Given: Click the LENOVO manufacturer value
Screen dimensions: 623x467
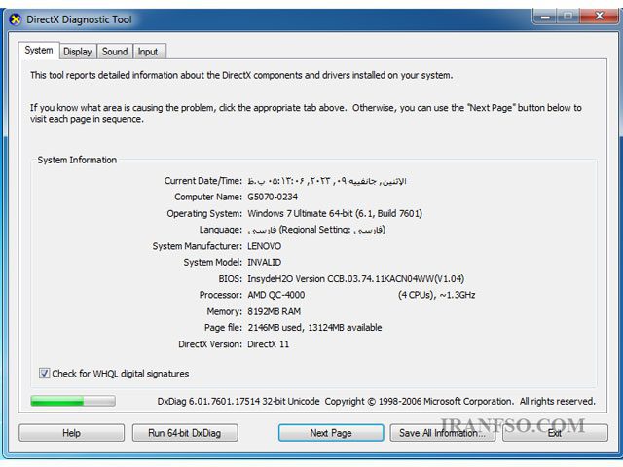Looking at the screenshot, I should [264, 246].
